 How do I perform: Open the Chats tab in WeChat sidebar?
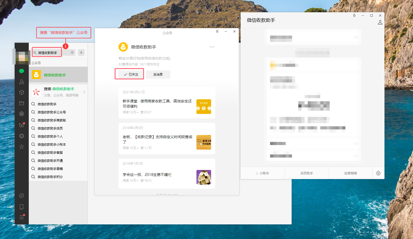(21, 71)
